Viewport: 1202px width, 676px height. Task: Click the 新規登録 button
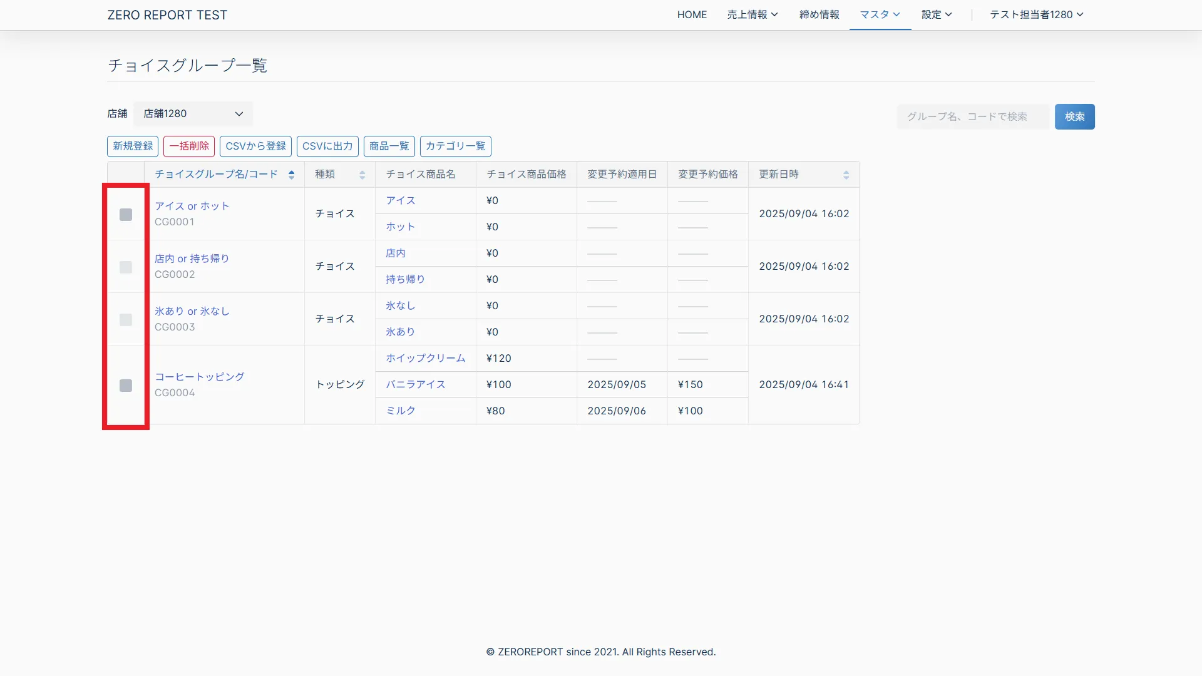tap(133, 146)
